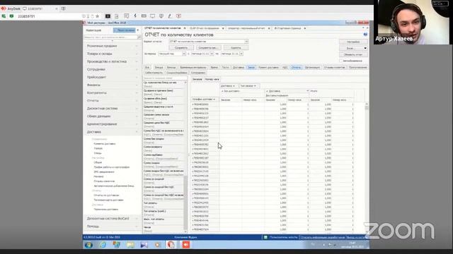This screenshot has height=254, width=453.
Task: Click the Удалить button
Action: [x=236, y=48]
